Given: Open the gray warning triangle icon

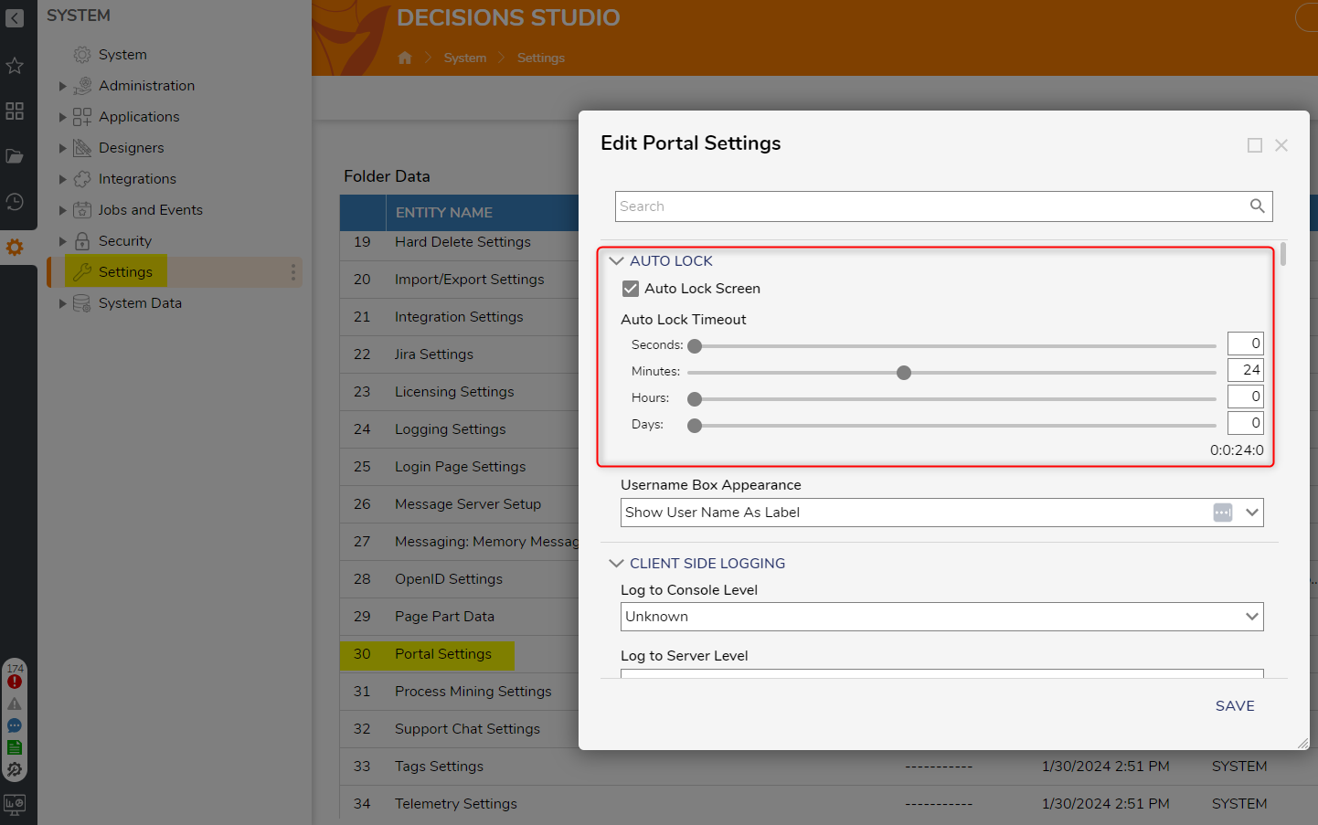Looking at the screenshot, I should (15, 703).
